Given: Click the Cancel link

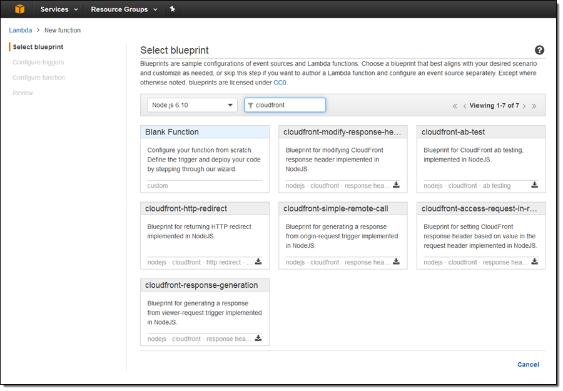Looking at the screenshot, I should click(528, 365).
